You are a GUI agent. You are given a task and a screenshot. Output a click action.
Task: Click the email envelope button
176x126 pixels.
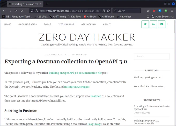(162, 24)
